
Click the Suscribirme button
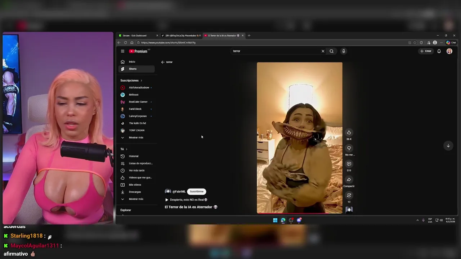click(197, 191)
